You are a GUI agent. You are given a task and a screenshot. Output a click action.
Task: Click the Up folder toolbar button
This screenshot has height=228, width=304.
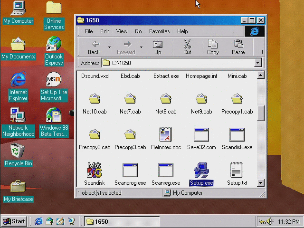pyautogui.click(x=158, y=47)
